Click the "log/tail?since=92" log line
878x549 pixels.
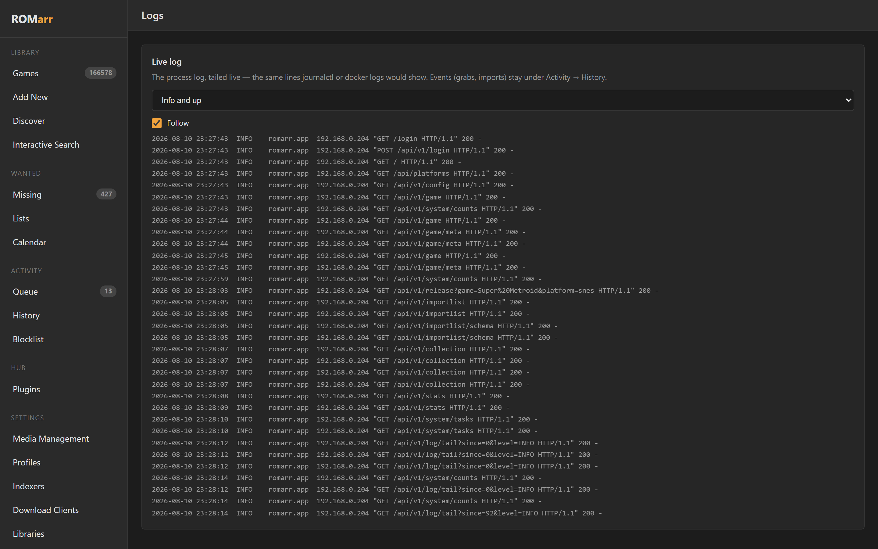(x=377, y=513)
